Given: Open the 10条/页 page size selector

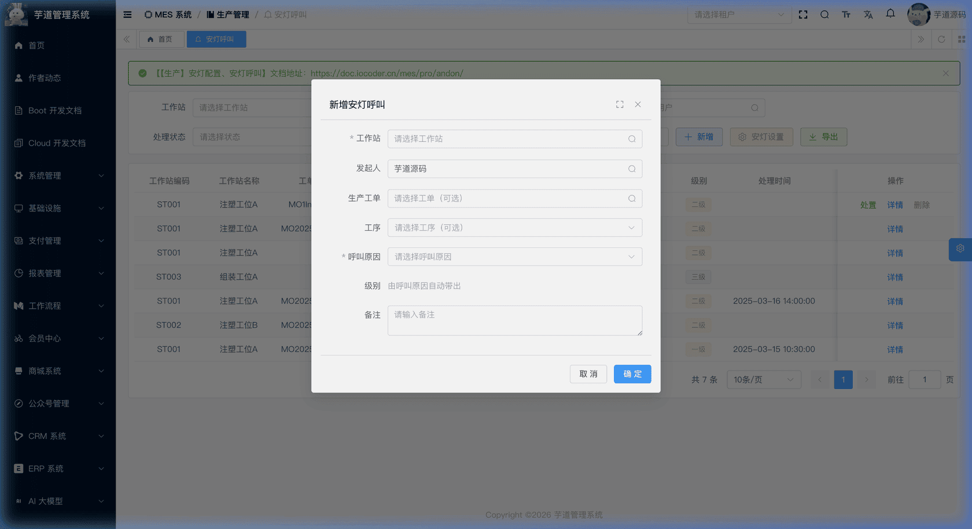Looking at the screenshot, I should pyautogui.click(x=764, y=379).
